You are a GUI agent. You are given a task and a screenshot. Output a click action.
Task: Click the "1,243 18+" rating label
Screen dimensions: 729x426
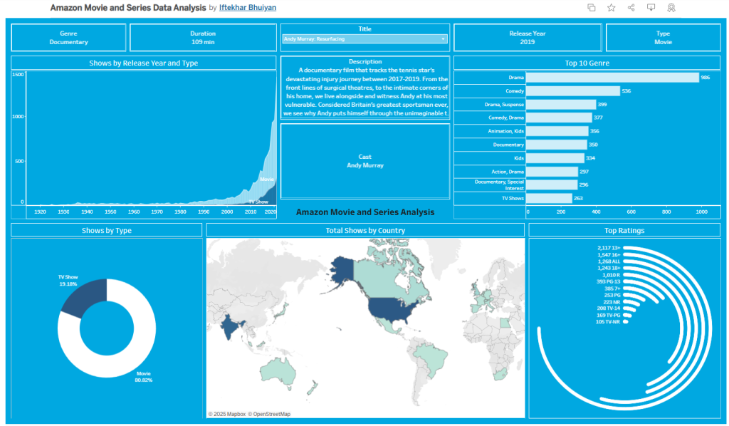pyautogui.click(x=609, y=268)
